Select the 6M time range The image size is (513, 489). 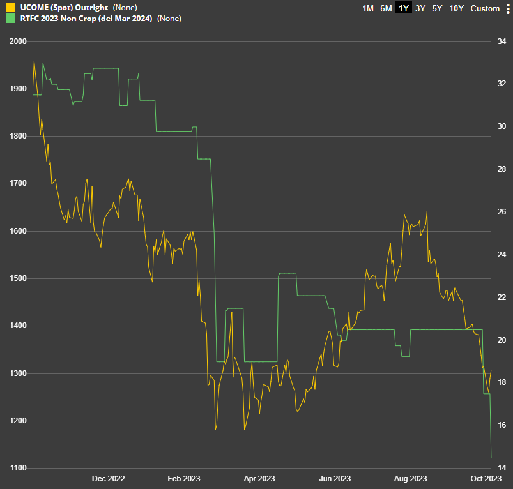[x=386, y=8]
